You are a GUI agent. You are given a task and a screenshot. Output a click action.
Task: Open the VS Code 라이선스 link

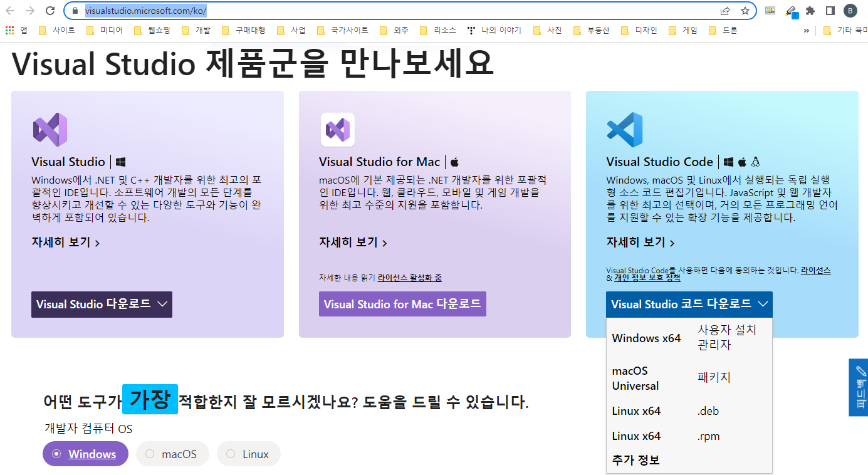point(816,270)
